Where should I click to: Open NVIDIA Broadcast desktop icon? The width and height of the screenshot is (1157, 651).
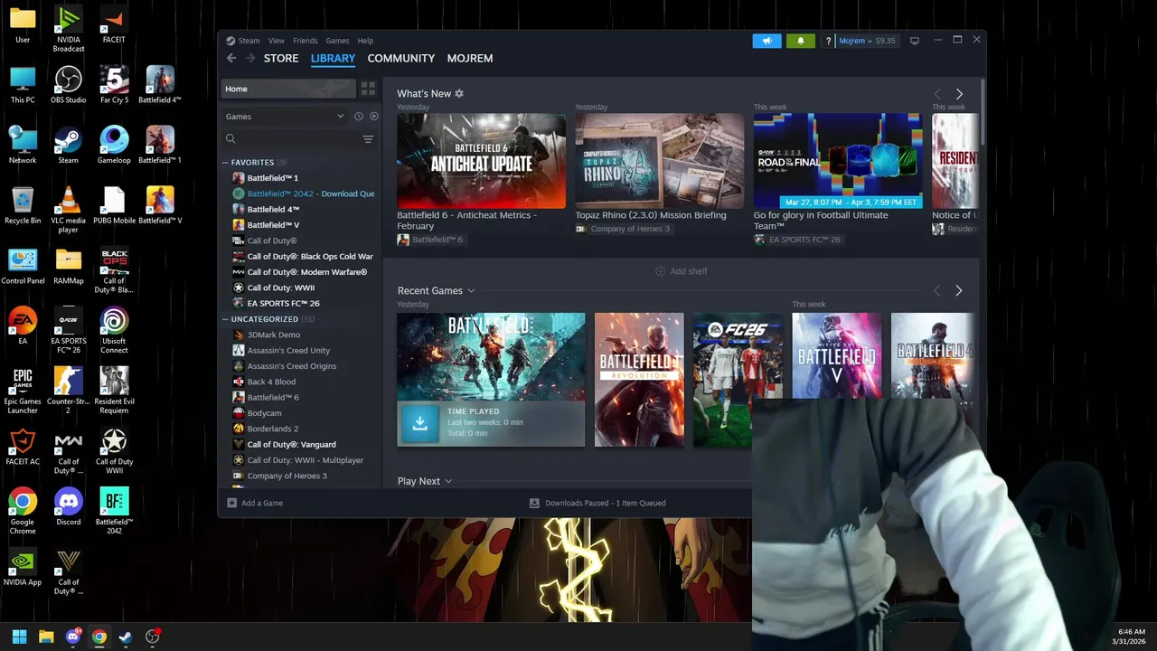tap(68, 29)
